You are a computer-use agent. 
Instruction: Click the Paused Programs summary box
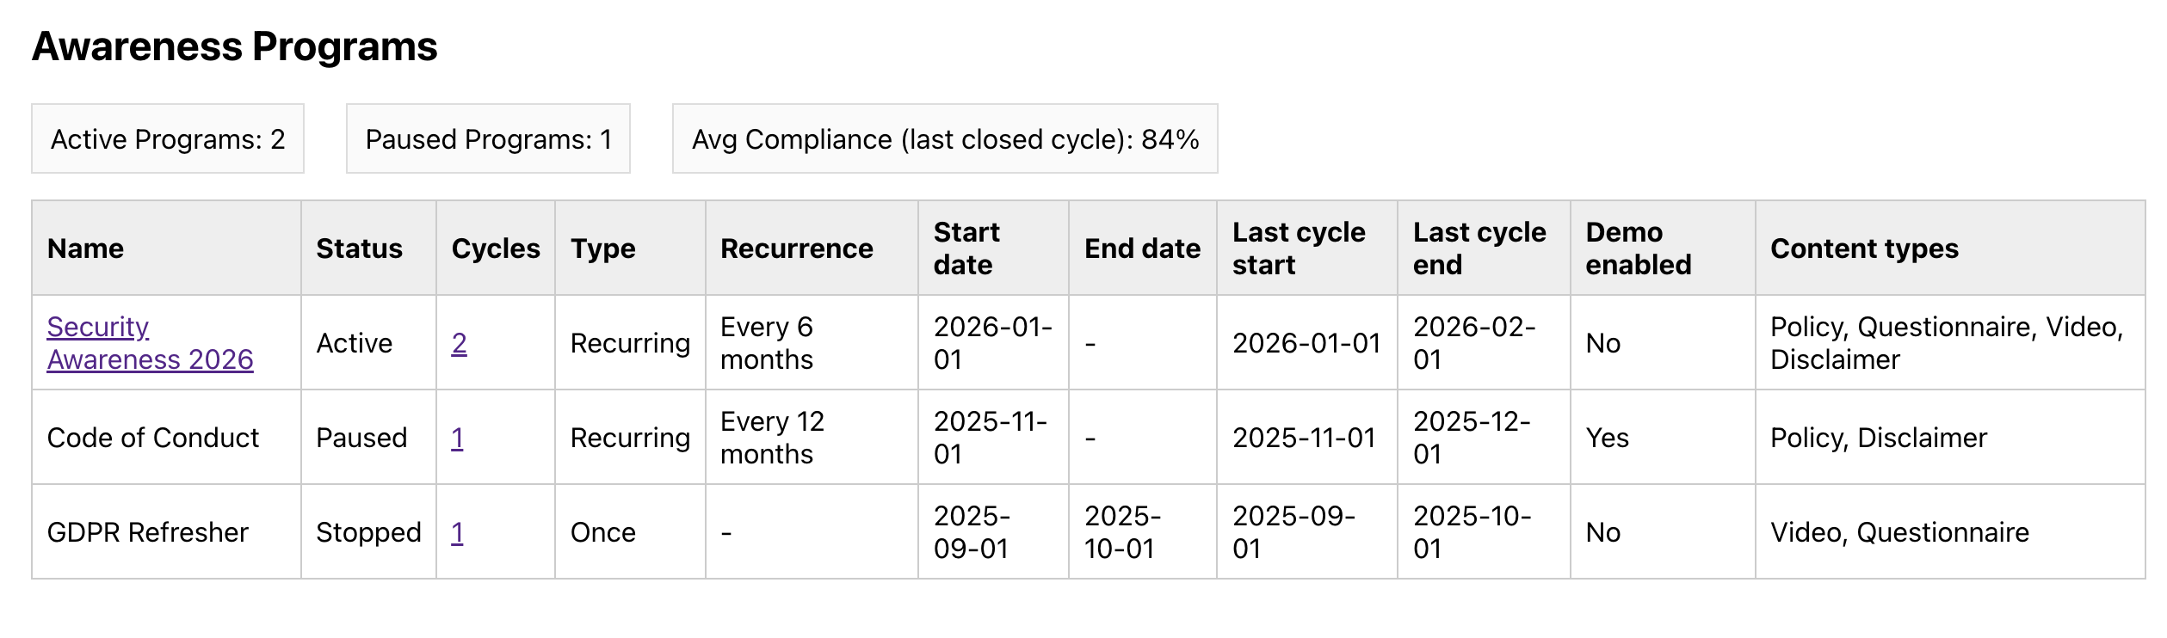tap(488, 139)
